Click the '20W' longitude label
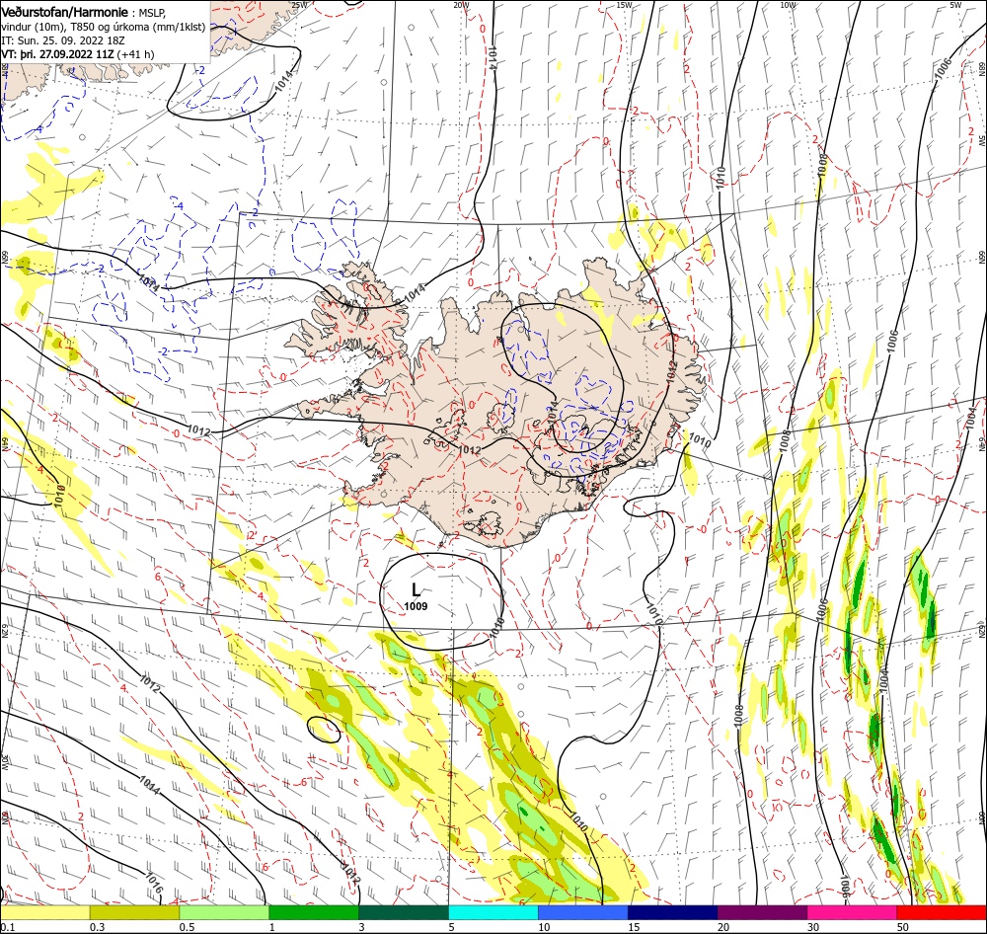This screenshot has height=934, width=987. click(461, 5)
